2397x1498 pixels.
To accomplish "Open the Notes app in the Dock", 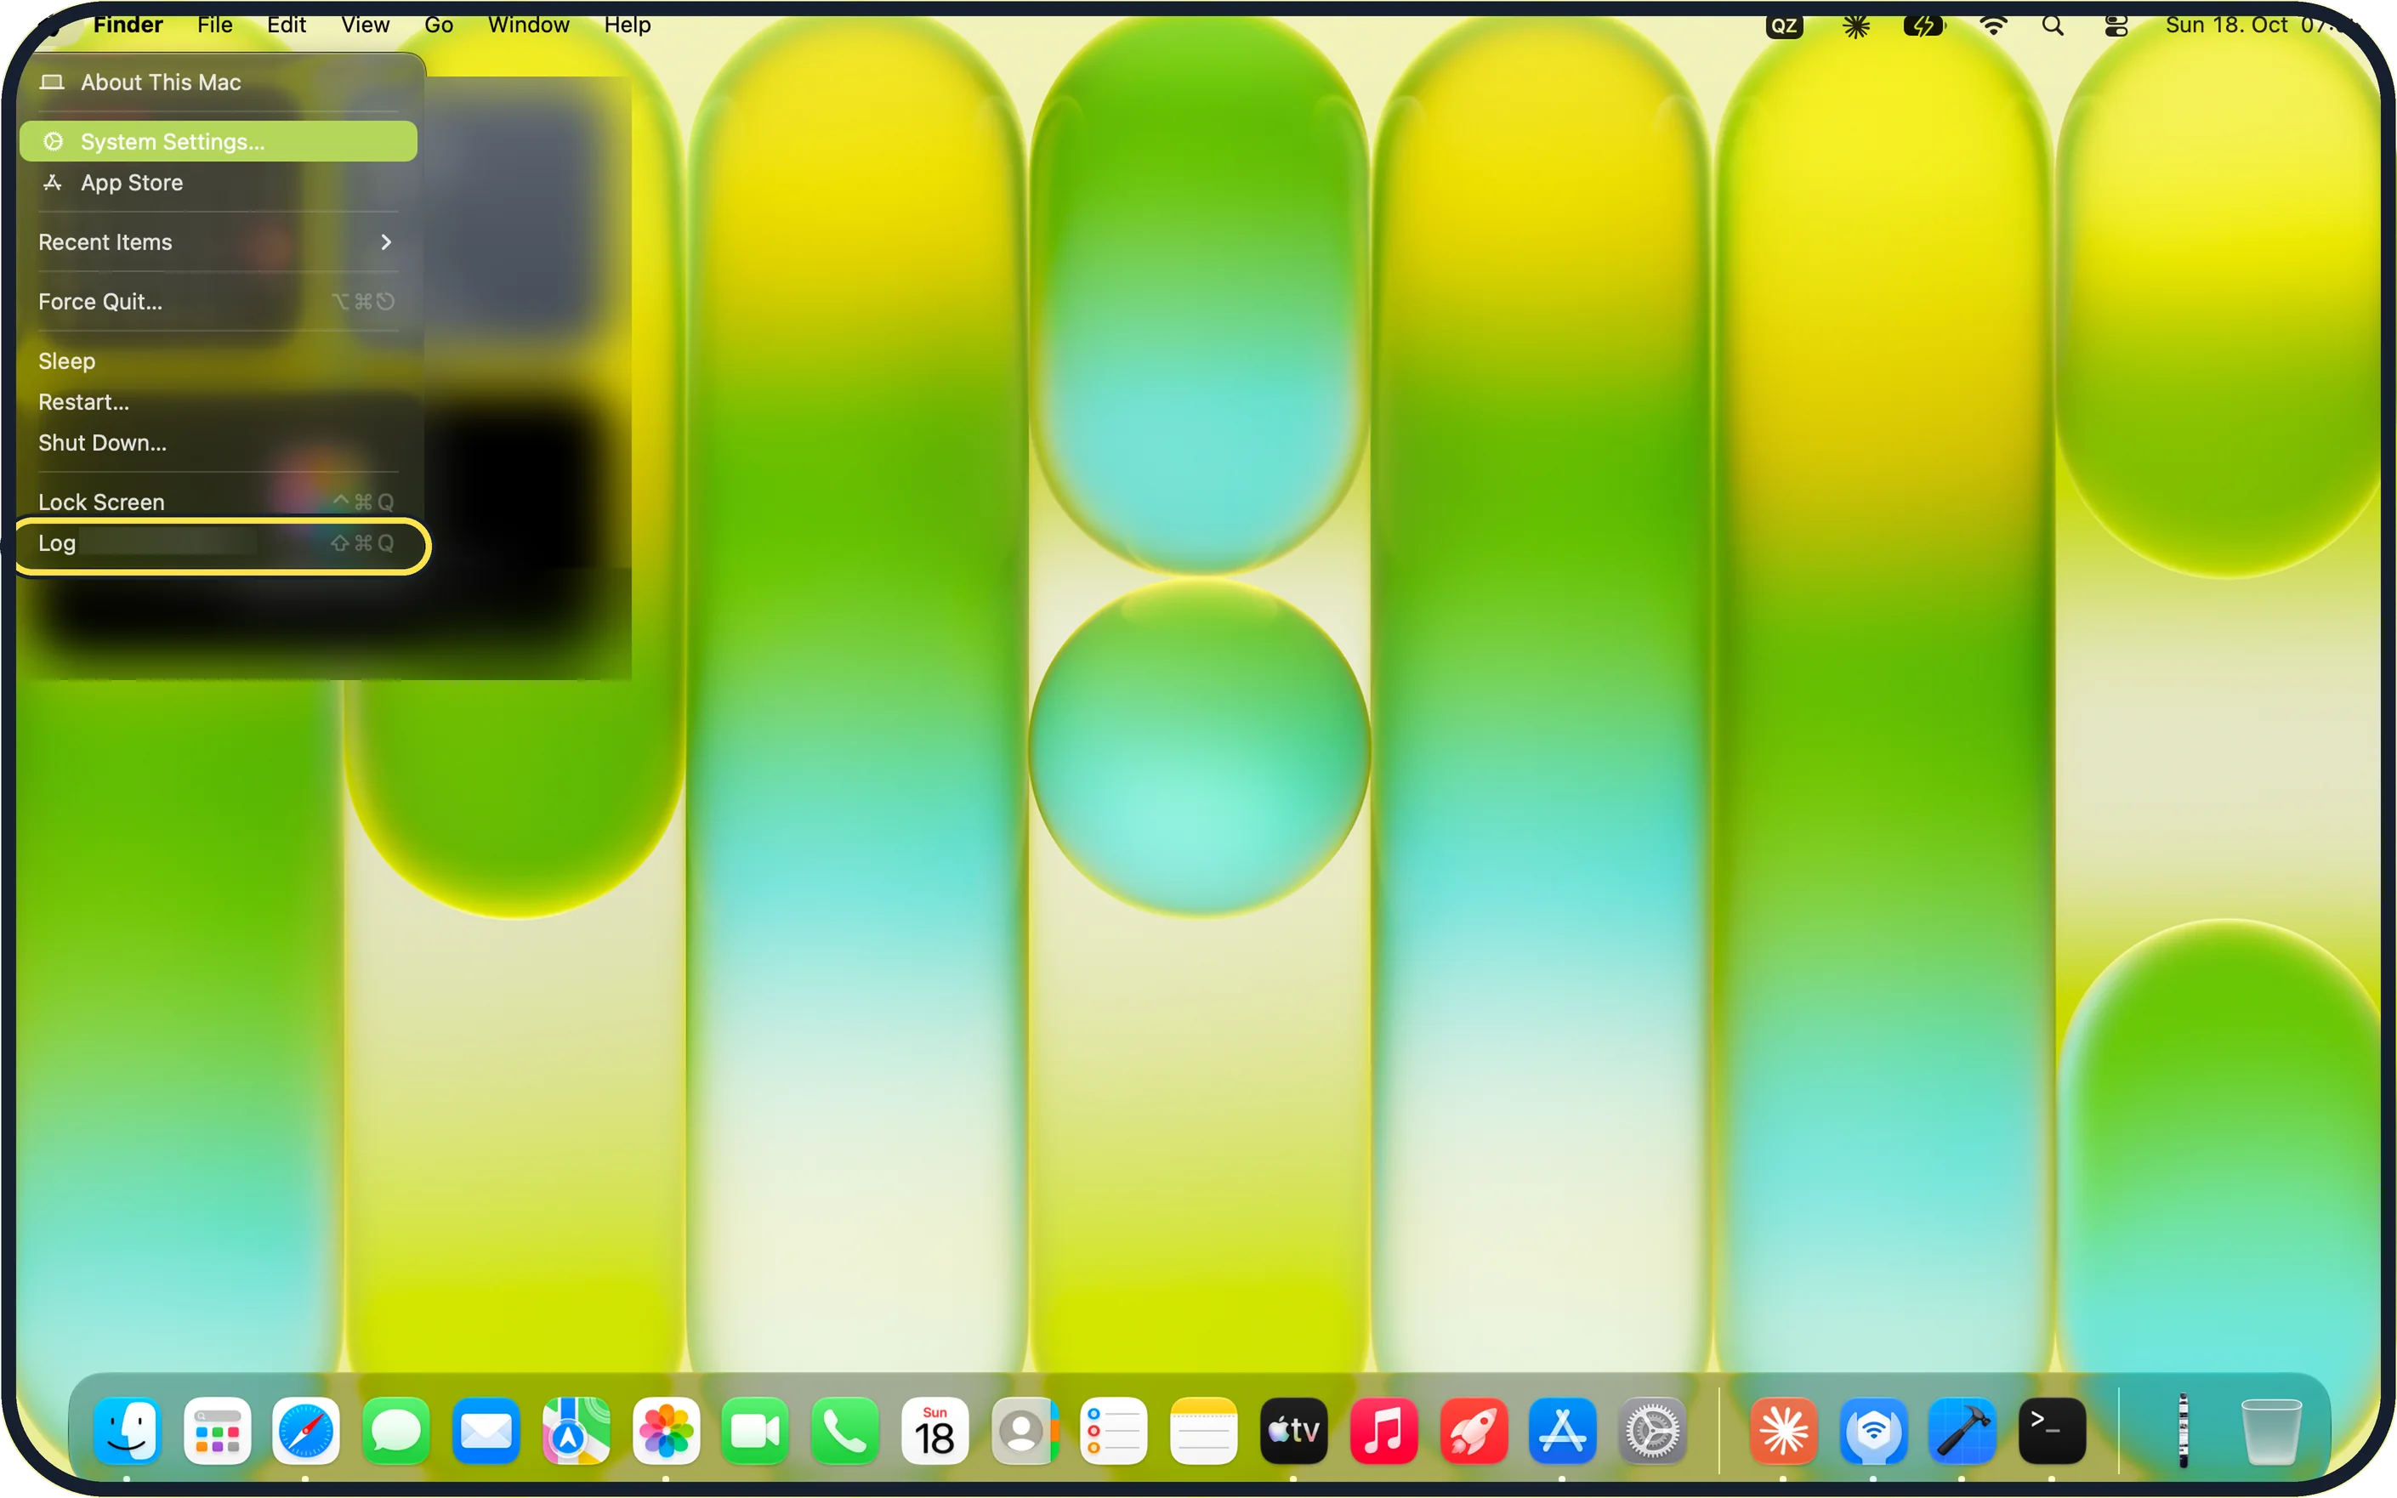I will pyautogui.click(x=1204, y=1431).
